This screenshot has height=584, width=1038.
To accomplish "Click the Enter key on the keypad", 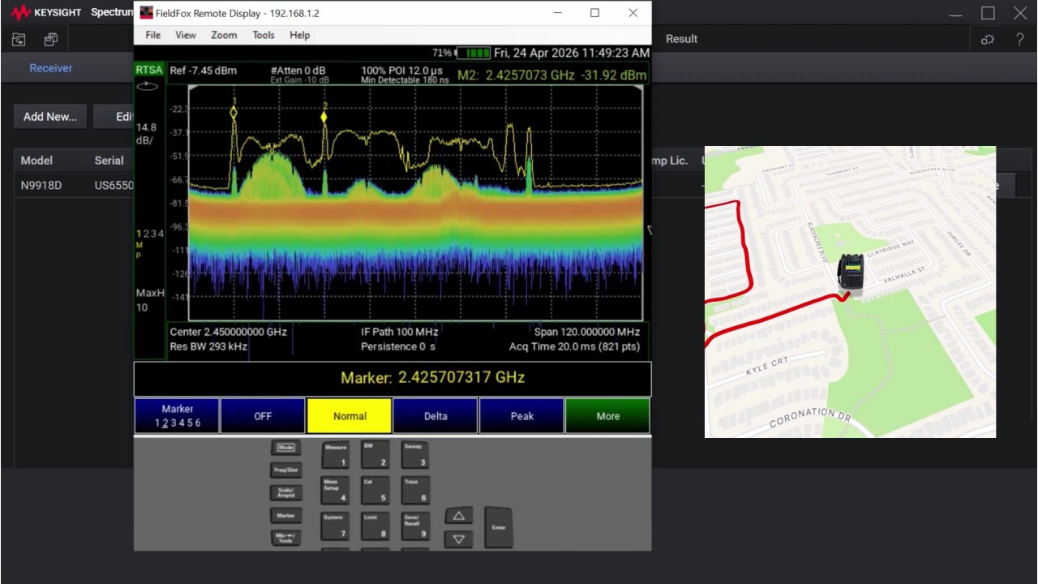I will (x=499, y=527).
